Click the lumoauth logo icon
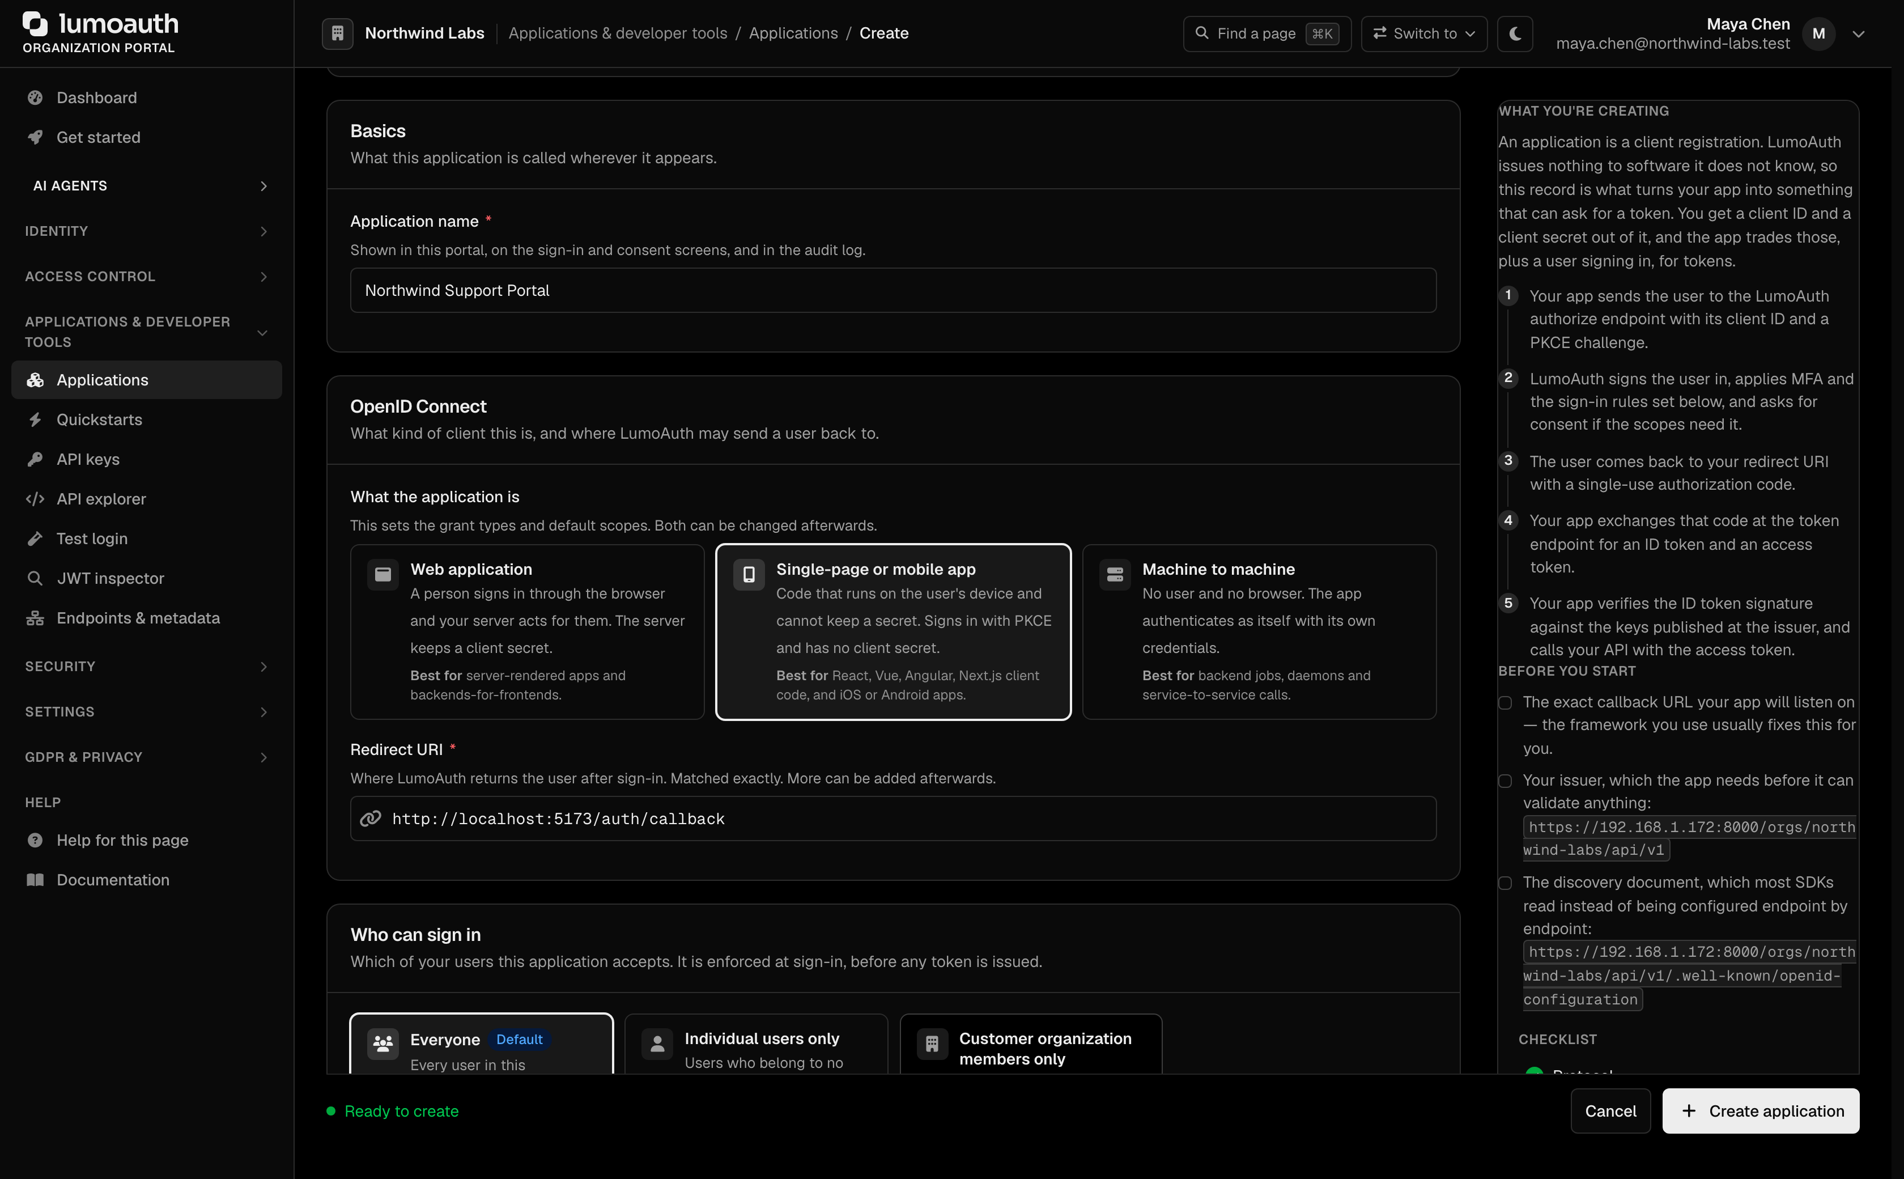The image size is (1904, 1179). coord(35,23)
